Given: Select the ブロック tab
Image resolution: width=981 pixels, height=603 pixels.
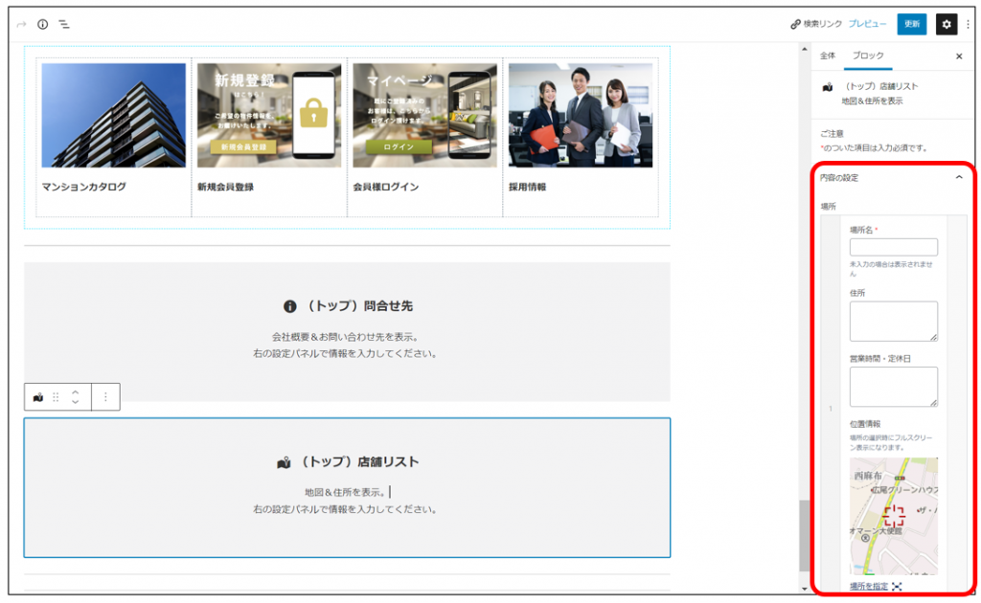Looking at the screenshot, I should pyautogui.click(x=867, y=56).
